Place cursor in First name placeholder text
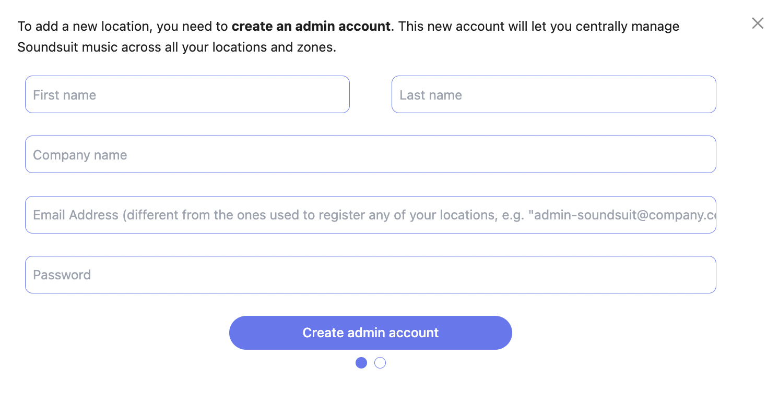779x393 pixels. coord(65,95)
